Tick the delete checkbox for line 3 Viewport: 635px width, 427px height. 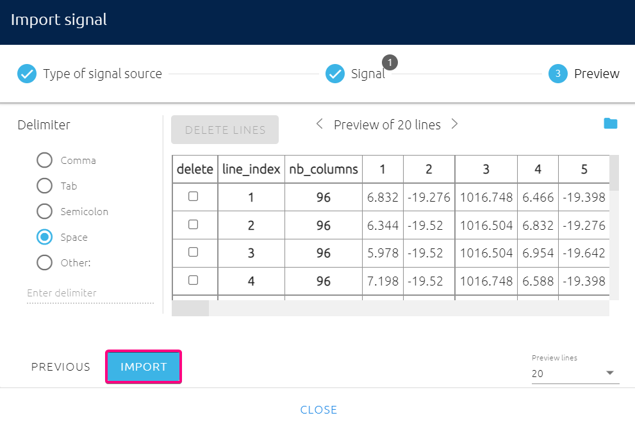pyautogui.click(x=194, y=252)
